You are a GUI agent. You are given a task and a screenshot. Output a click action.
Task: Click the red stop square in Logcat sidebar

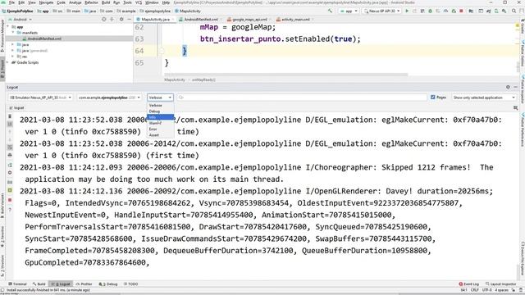10,200
